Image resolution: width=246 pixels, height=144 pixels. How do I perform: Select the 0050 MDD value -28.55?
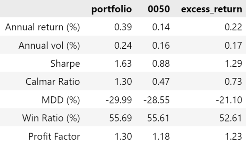pyautogui.click(x=157, y=100)
